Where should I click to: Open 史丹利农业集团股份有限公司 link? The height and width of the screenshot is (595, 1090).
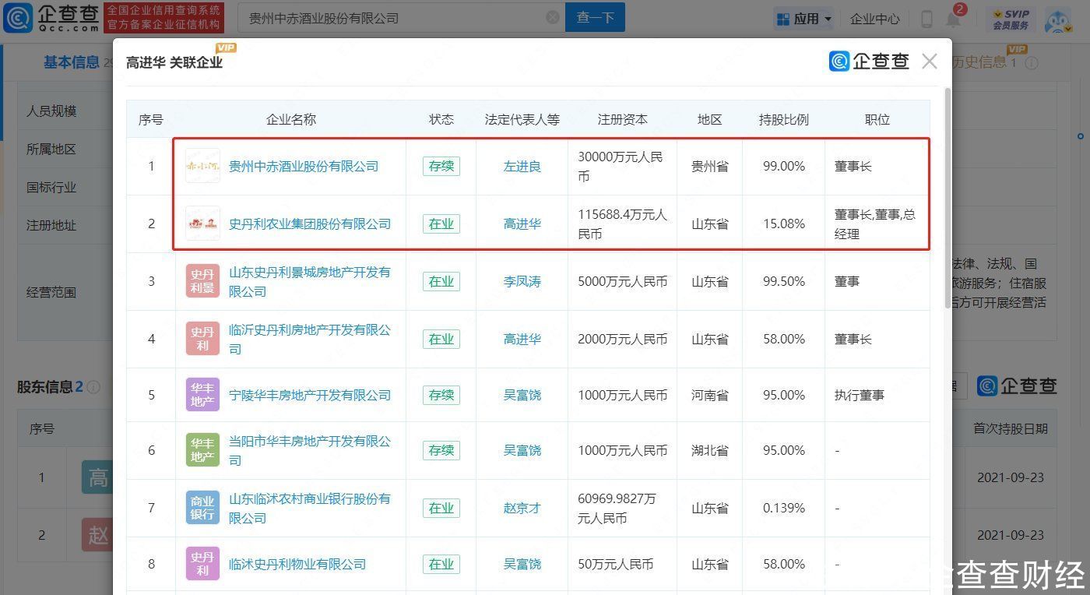[x=310, y=224]
